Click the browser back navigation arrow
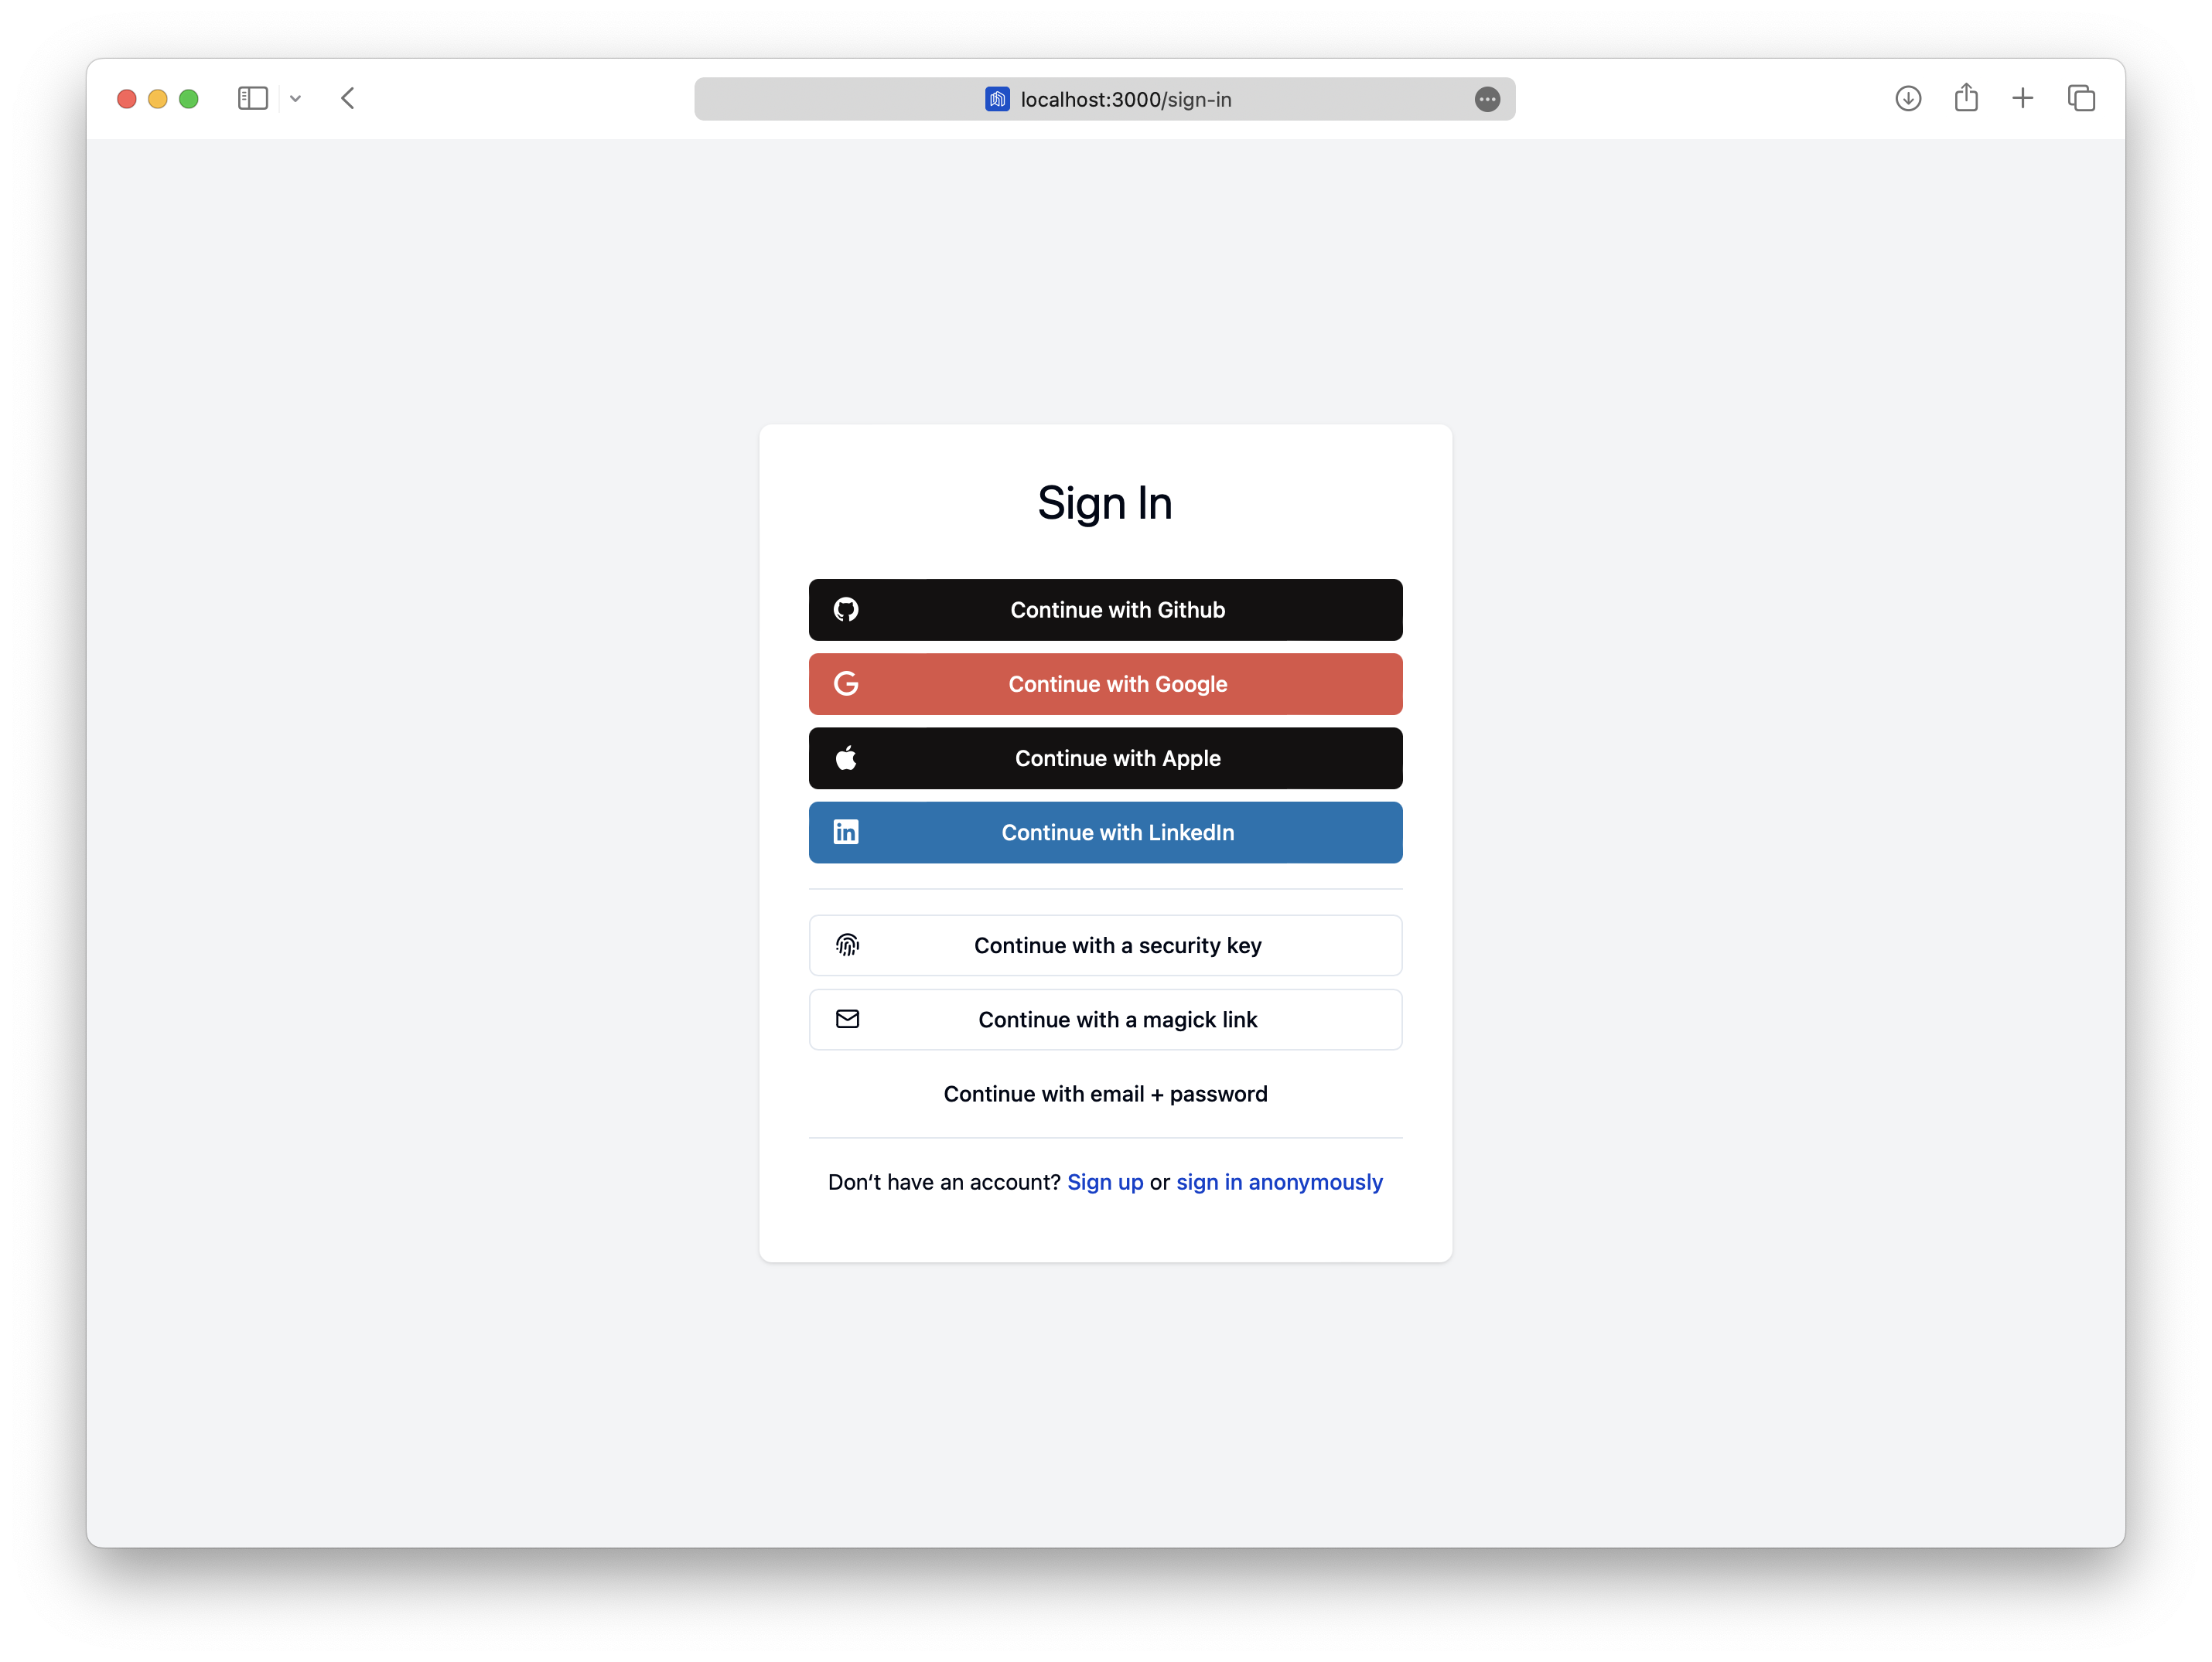The height and width of the screenshot is (1662, 2212). [349, 97]
